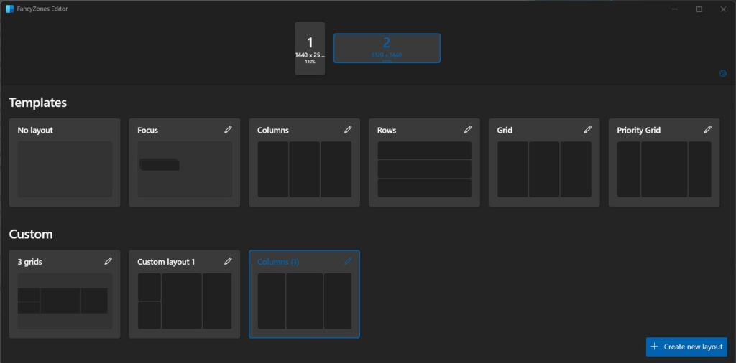This screenshot has width=736, height=363.
Task: Edit the Columns template with pencil icon
Action: [348, 130]
